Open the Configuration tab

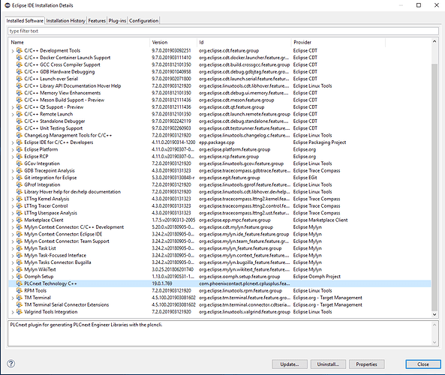(x=143, y=21)
